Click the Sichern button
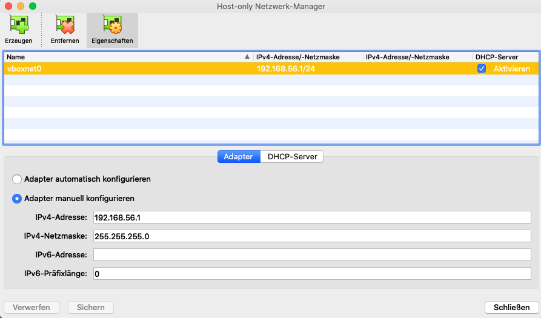The width and height of the screenshot is (541, 318). [x=91, y=308]
